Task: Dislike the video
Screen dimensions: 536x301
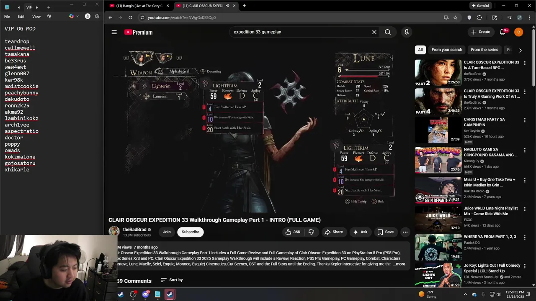Action: point(311,232)
